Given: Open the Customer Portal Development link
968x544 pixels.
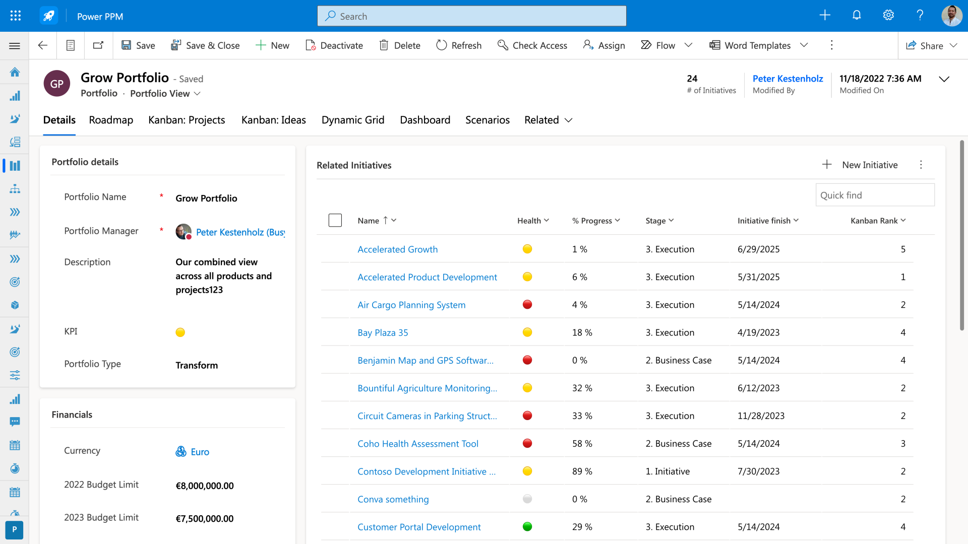Looking at the screenshot, I should (419, 527).
